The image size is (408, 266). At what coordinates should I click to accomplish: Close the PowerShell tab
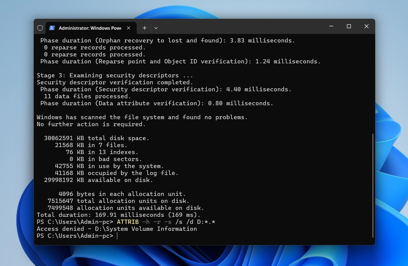tap(129, 28)
